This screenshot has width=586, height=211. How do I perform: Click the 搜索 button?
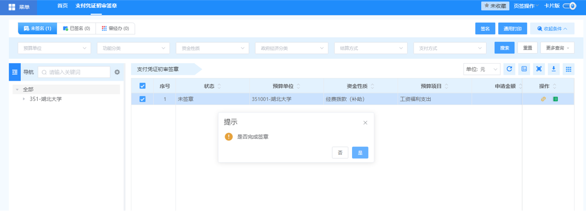click(x=505, y=48)
